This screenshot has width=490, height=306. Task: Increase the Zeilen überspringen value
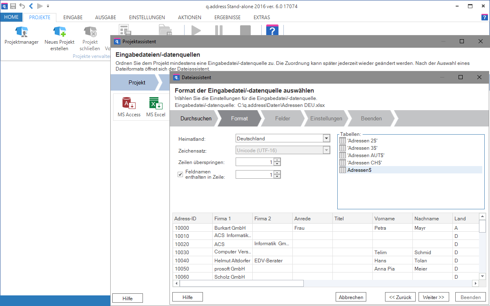click(277, 160)
